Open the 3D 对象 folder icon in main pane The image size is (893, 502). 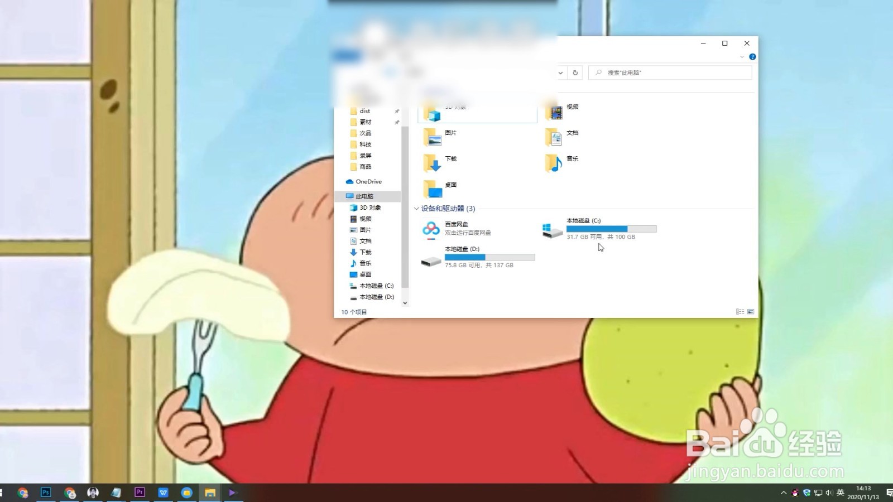pos(432,113)
